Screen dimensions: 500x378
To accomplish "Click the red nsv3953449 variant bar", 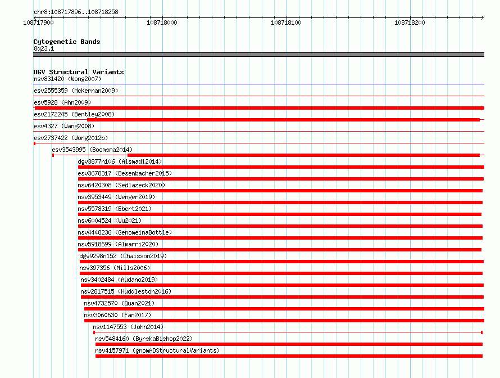I will click(280, 202).
